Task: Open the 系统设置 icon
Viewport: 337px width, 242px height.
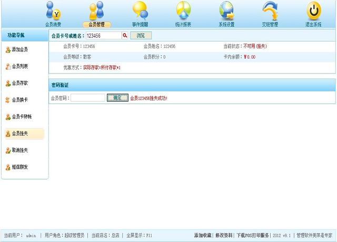Action: (226, 12)
